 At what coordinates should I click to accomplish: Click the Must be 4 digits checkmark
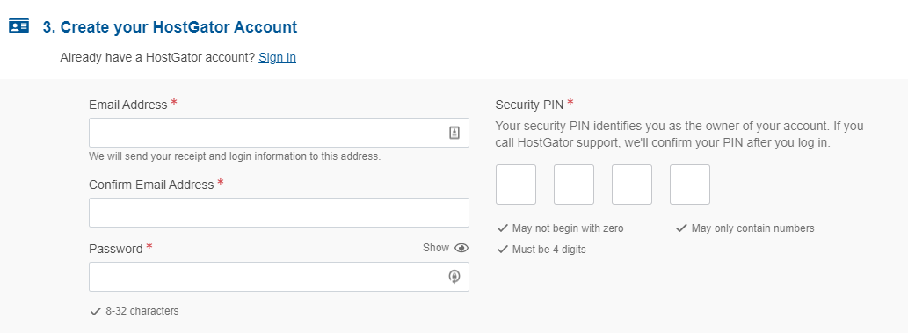pos(503,250)
